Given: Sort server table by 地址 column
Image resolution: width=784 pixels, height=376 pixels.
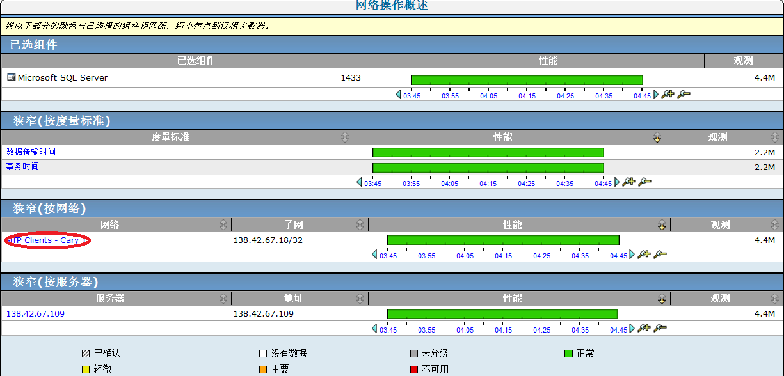Looking at the screenshot, I should [x=360, y=299].
